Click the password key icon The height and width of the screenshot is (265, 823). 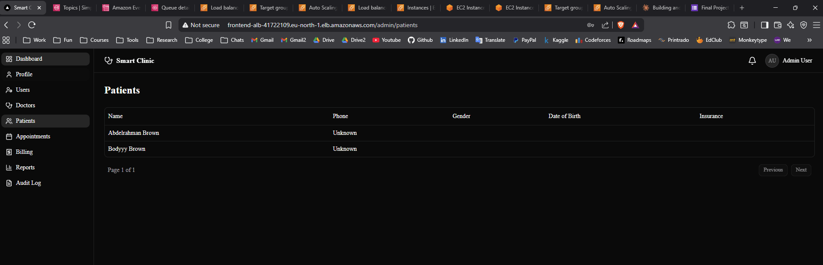pos(591,25)
